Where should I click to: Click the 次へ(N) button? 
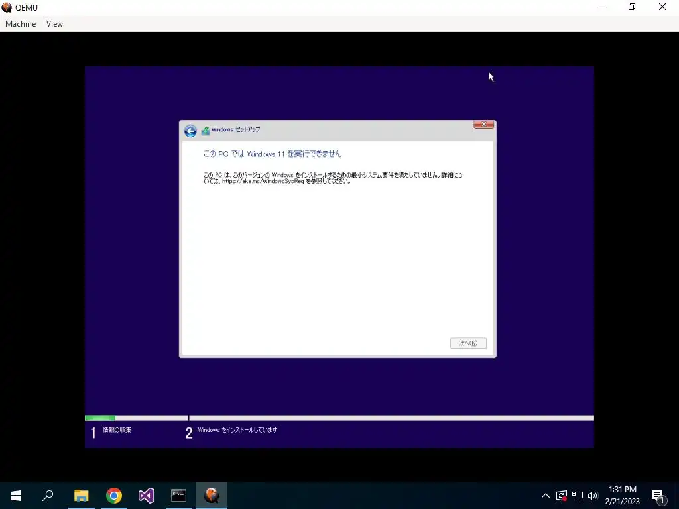tap(468, 343)
